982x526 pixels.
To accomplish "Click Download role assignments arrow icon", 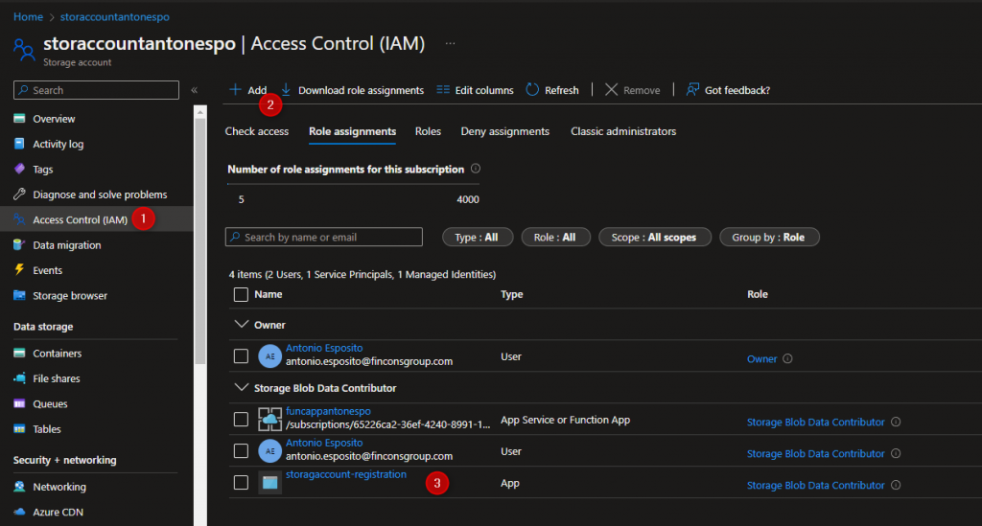I will [286, 90].
